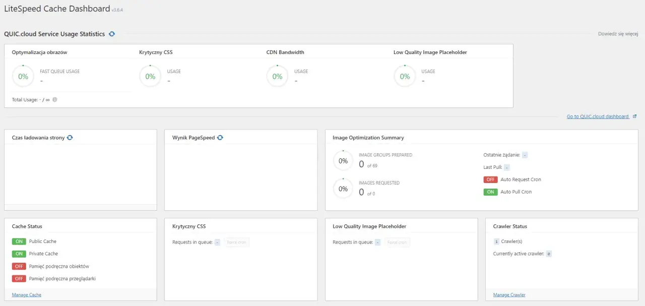Viewport: 645px width, 306px height.
Task: Click the Auto Pull Cron label
Action: 516,192
